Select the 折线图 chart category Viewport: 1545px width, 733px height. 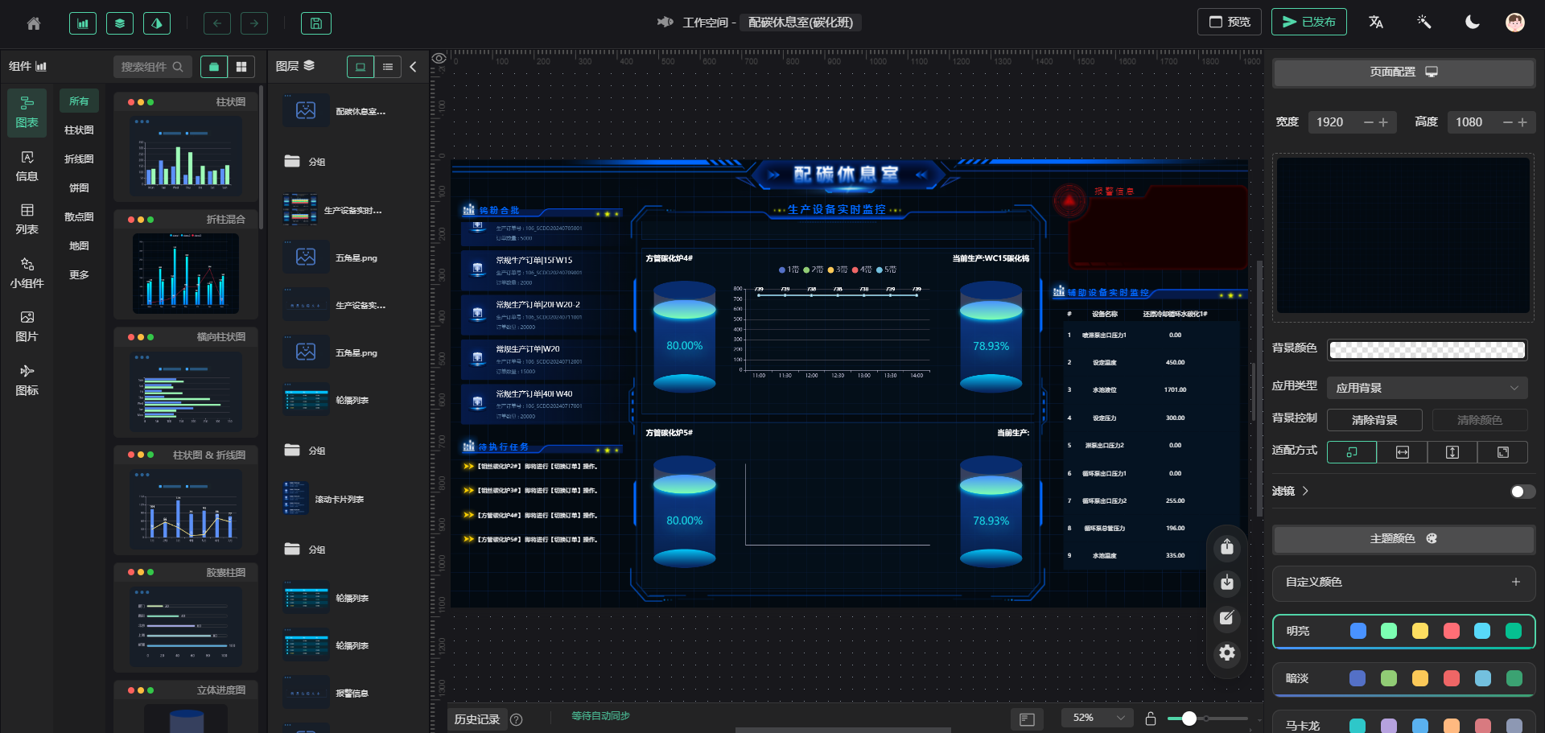[79, 159]
